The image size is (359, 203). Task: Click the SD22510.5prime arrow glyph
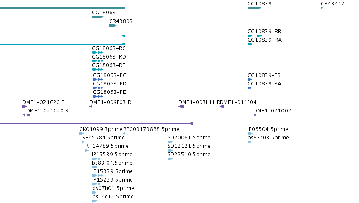pyautogui.click(x=170, y=159)
